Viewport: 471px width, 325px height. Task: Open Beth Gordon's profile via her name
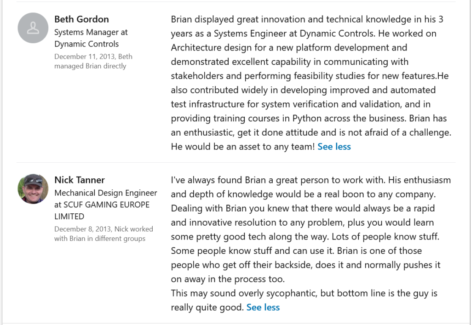click(x=82, y=19)
